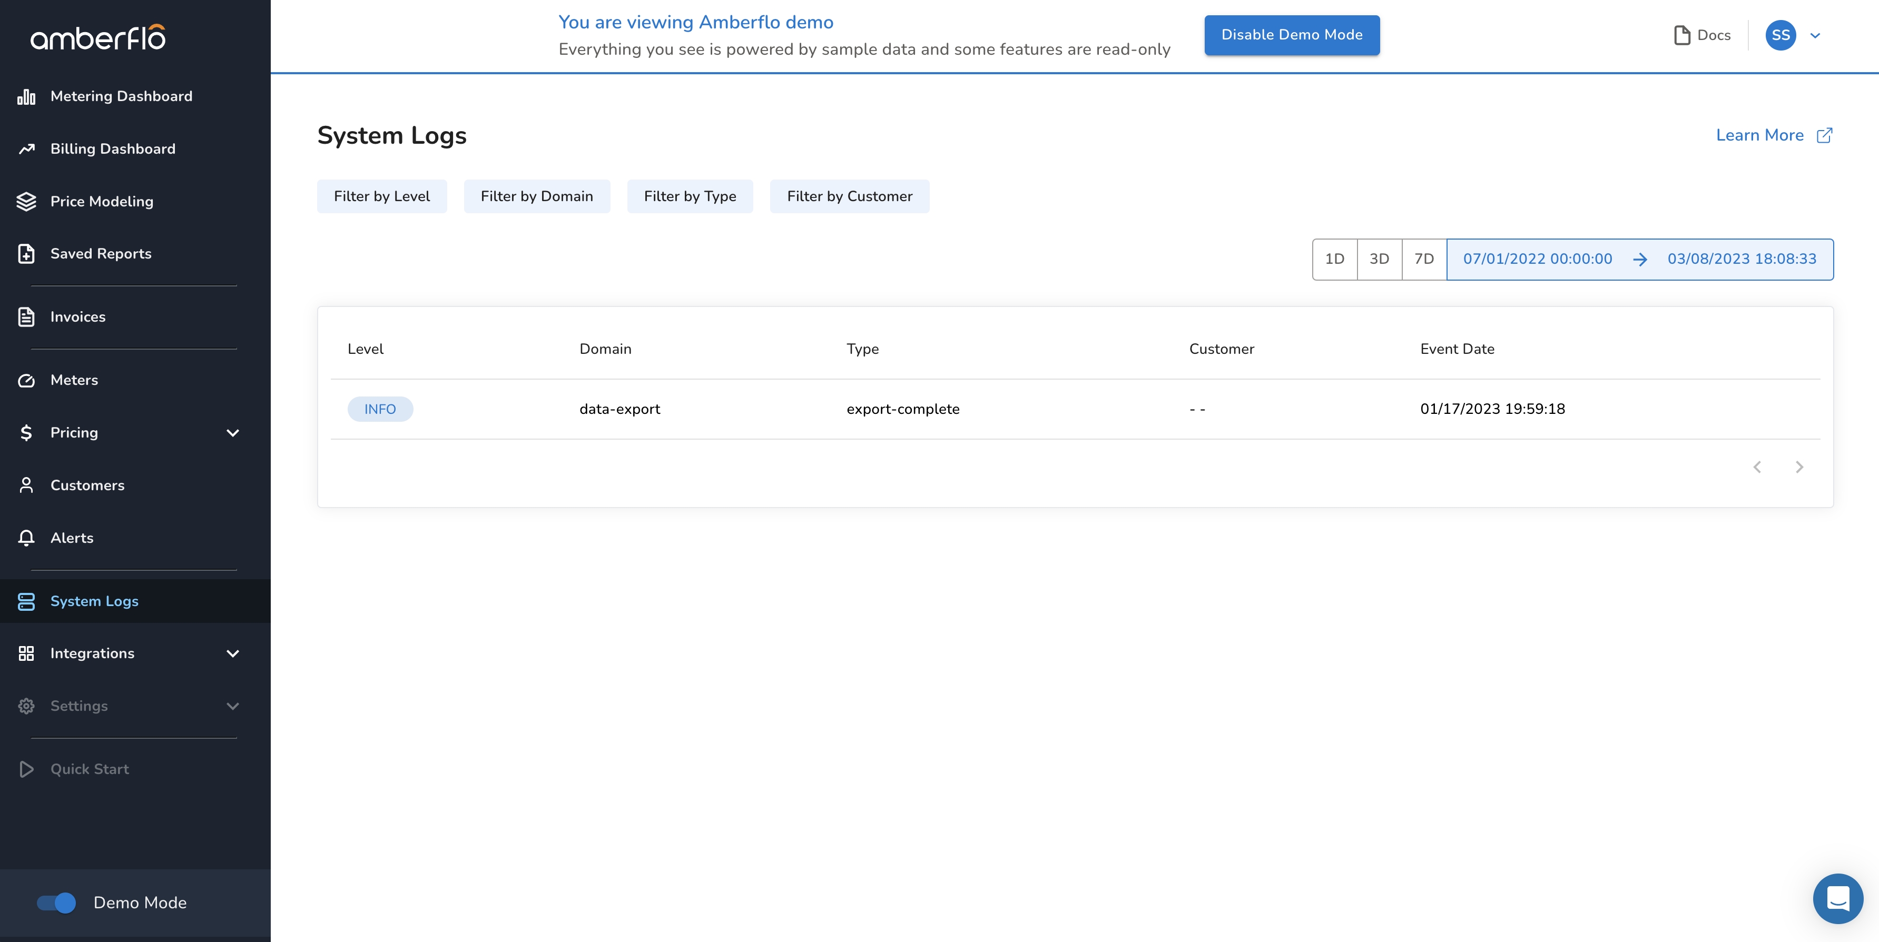Open Filter by Domain menu
Screen dimensions: 1879x942
(x=536, y=196)
